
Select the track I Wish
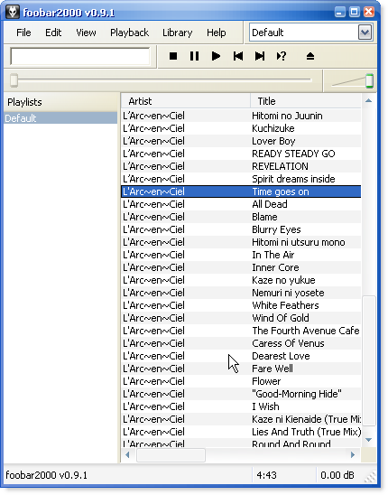(x=241, y=406)
